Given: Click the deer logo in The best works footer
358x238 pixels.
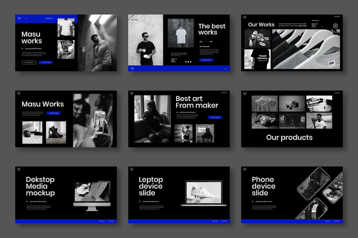Looking at the screenshot, I should tap(132, 69).
